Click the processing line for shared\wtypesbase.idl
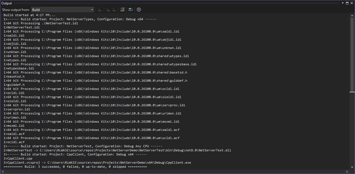Screen dimensions: 355x174 (100, 64)
